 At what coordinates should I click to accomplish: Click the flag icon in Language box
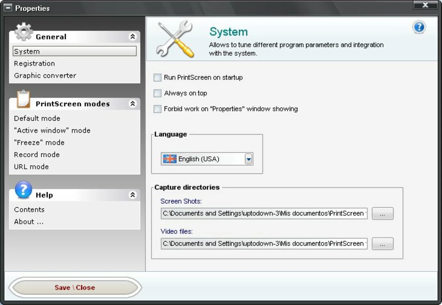pyautogui.click(x=170, y=159)
